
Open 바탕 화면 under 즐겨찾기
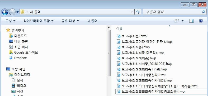(x=21, y=41)
